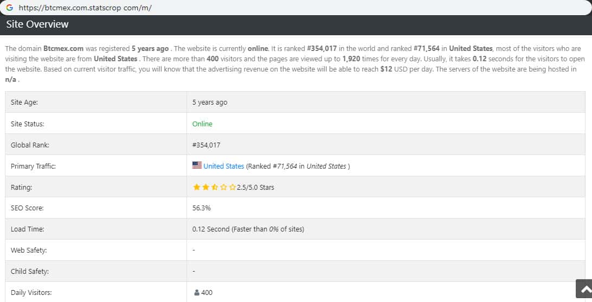The width and height of the screenshot is (592, 302).
Task: Click bold n/a in the paragraph
Action: [11, 79]
